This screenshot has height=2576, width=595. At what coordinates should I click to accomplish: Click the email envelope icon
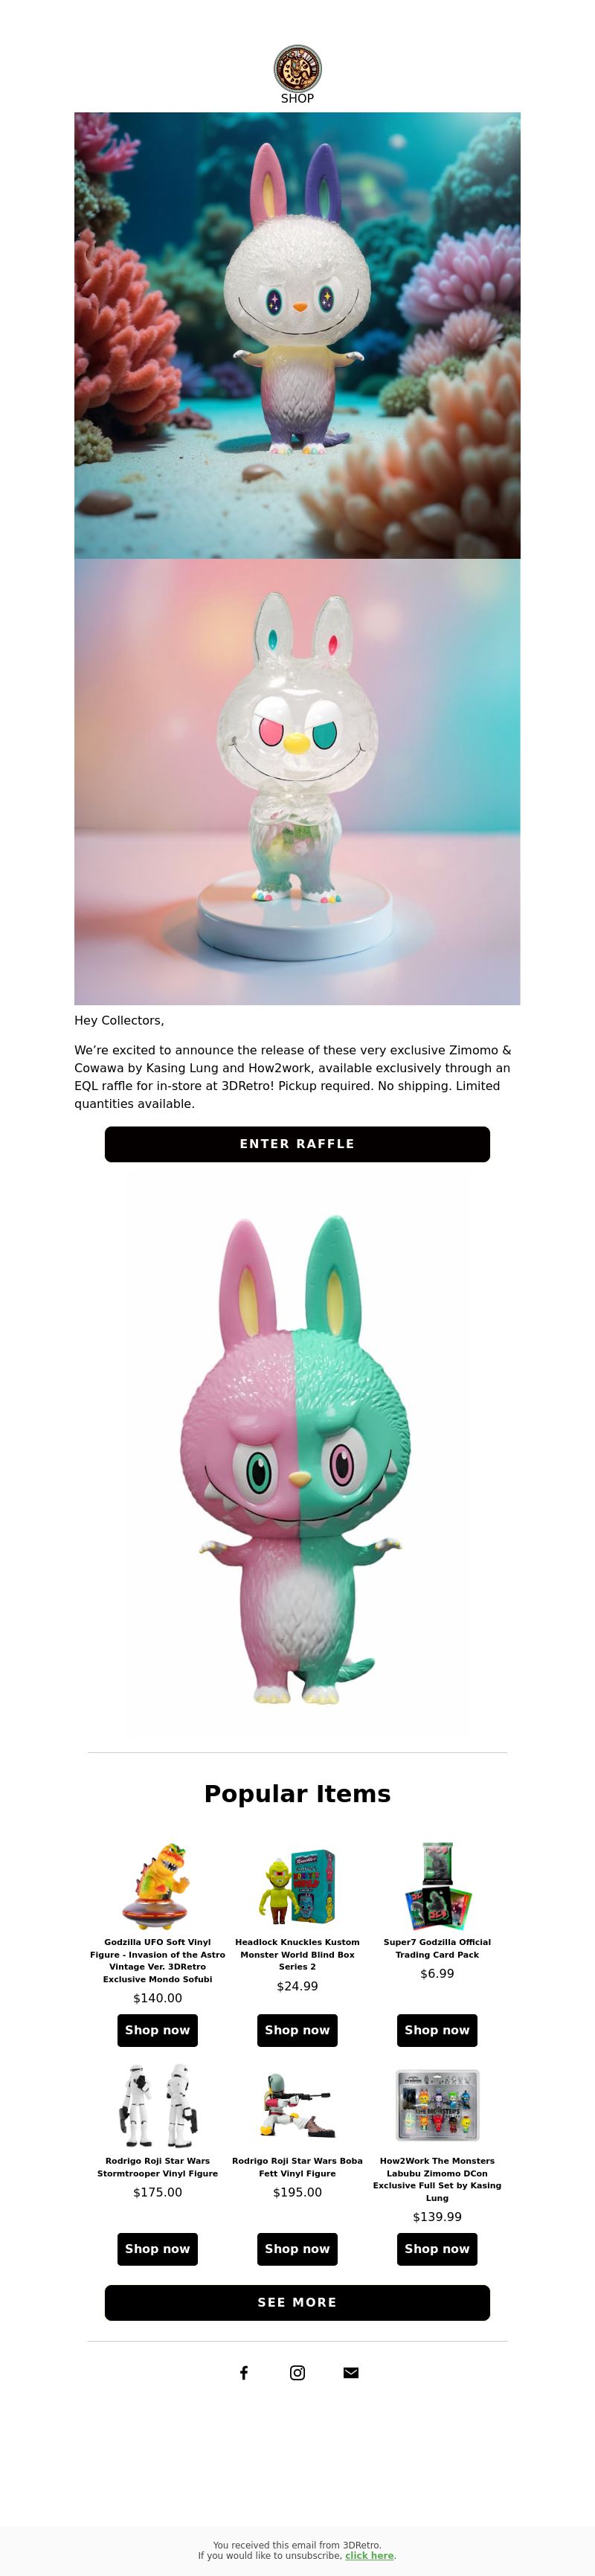click(351, 2372)
